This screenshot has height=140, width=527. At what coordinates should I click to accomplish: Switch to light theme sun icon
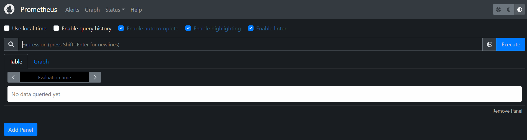[498, 10]
